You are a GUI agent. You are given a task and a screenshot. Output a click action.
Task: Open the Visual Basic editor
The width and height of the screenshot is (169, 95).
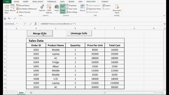pos(6,9)
